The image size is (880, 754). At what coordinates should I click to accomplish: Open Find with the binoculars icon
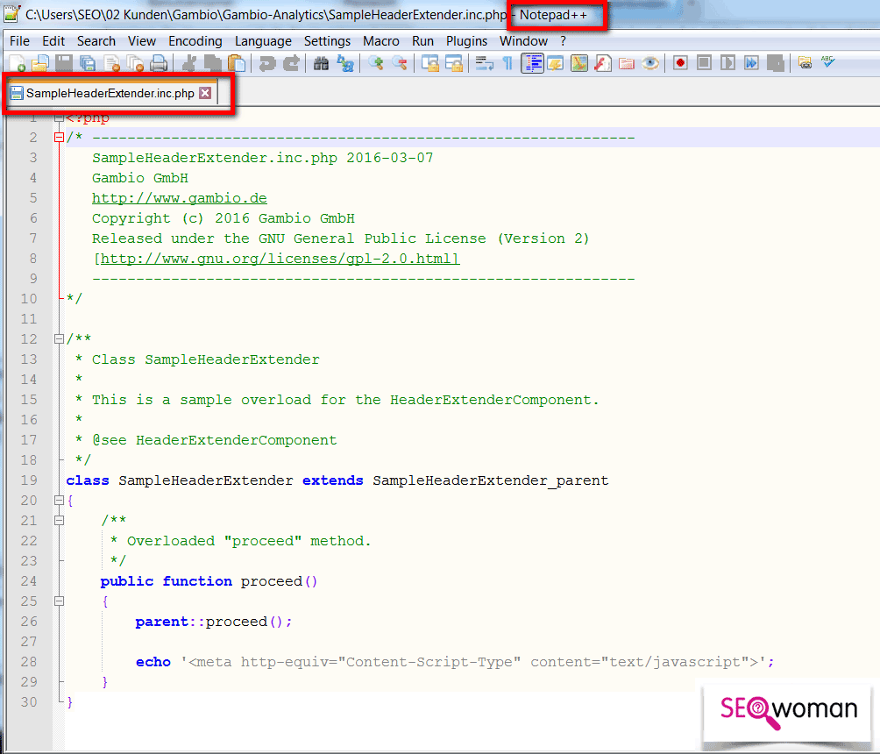pos(321,63)
